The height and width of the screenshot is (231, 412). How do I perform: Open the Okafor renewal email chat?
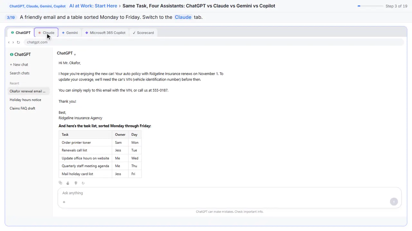point(29,91)
